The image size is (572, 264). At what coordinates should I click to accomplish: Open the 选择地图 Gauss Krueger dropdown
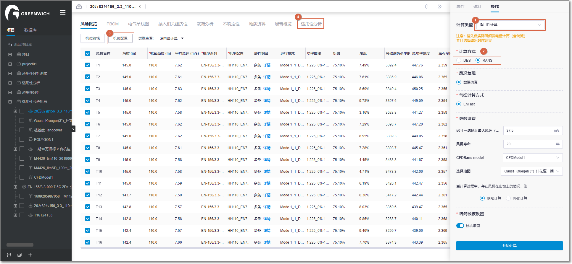[x=532, y=171]
